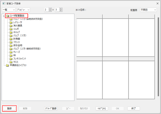The height and width of the screenshot is (114, 161).
Task: Open the 配置面 平面図 dropdown
Action: pyautogui.click(x=148, y=10)
